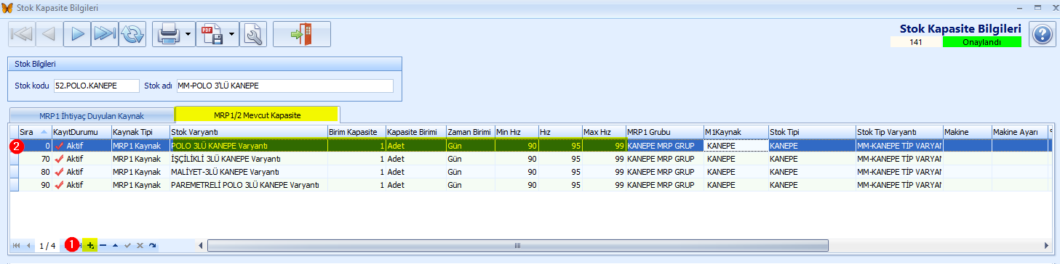Screen dimensions: 1060x264
Task: Select the MRP1/2 Mevcut Kapasite tab
Action: [x=258, y=115]
